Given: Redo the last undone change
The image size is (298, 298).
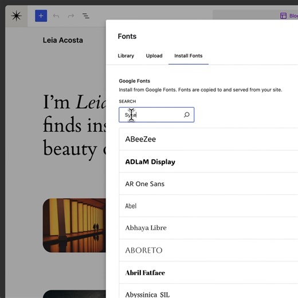Looking at the screenshot, I should 71,16.
